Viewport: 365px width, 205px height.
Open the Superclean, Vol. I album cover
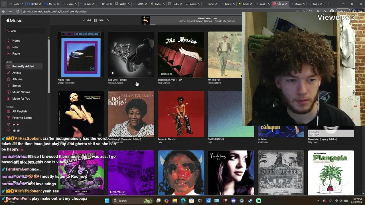pyautogui.click(x=181, y=55)
